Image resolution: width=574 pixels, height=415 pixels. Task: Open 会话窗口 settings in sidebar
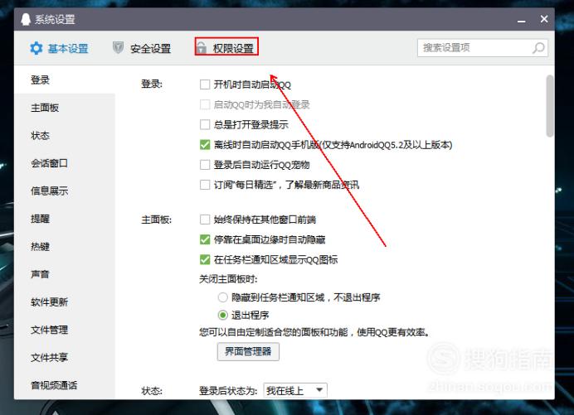pyautogui.click(x=65, y=163)
